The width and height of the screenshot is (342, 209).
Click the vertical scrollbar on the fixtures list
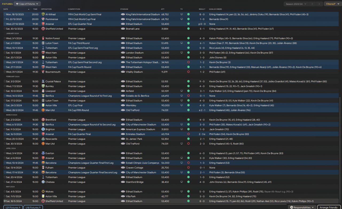click(x=340, y=150)
